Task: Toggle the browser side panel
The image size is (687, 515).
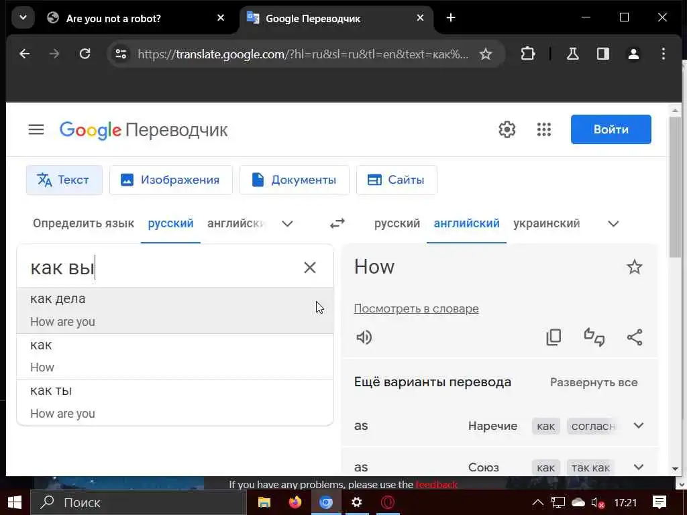Action: pyautogui.click(x=603, y=54)
